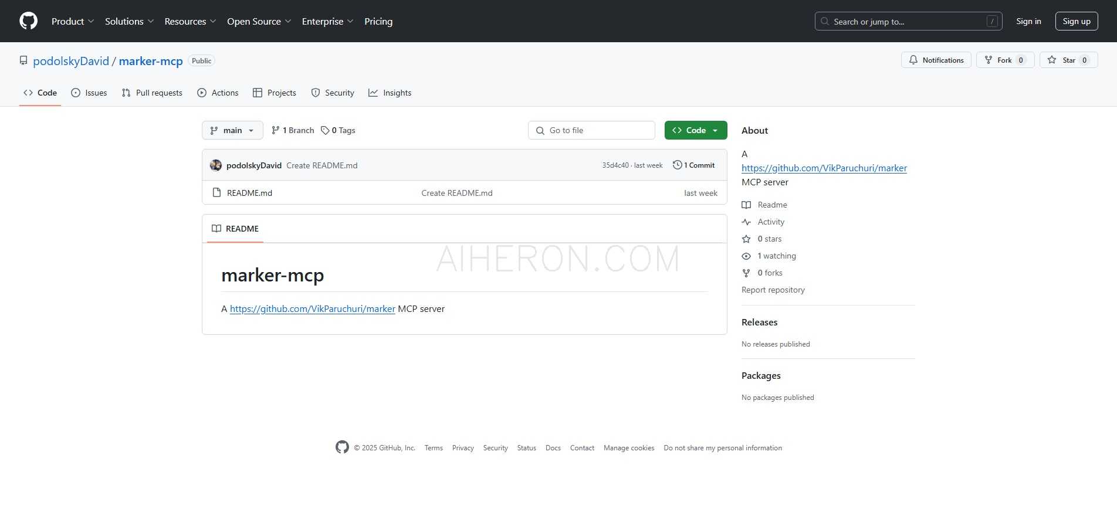The height and width of the screenshot is (516, 1117).
Task: Click the Sign up button
Action: click(1077, 21)
